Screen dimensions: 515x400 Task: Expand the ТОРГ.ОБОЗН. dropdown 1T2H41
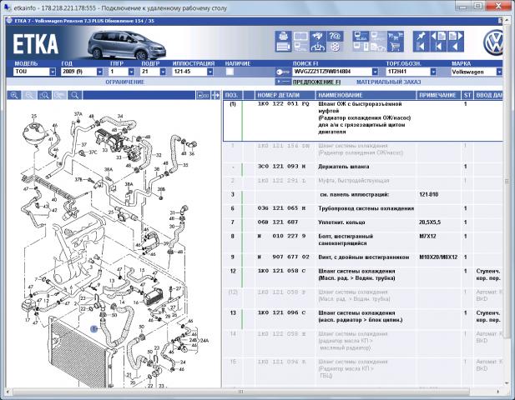point(433,72)
